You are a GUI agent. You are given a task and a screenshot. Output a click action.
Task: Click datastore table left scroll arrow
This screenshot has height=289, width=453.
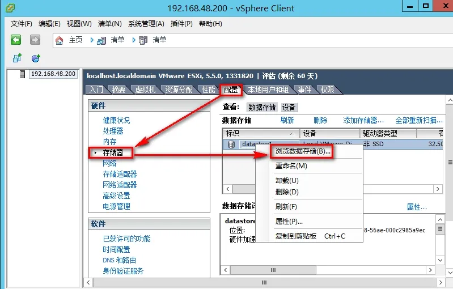pyautogui.click(x=228, y=189)
